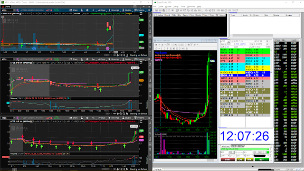The image size is (304, 171).
Task: Select the Charts tab in thinkorswim
Action: 6,6
